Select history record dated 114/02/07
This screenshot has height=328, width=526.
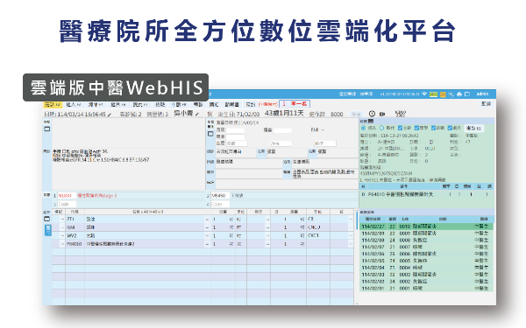click(x=426, y=247)
